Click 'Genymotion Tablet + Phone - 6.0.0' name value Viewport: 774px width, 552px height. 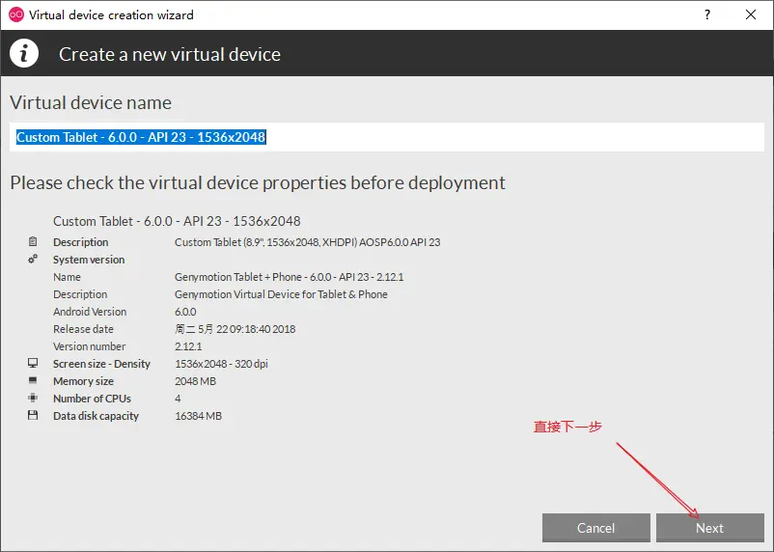pyautogui.click(x=290, y=277)
